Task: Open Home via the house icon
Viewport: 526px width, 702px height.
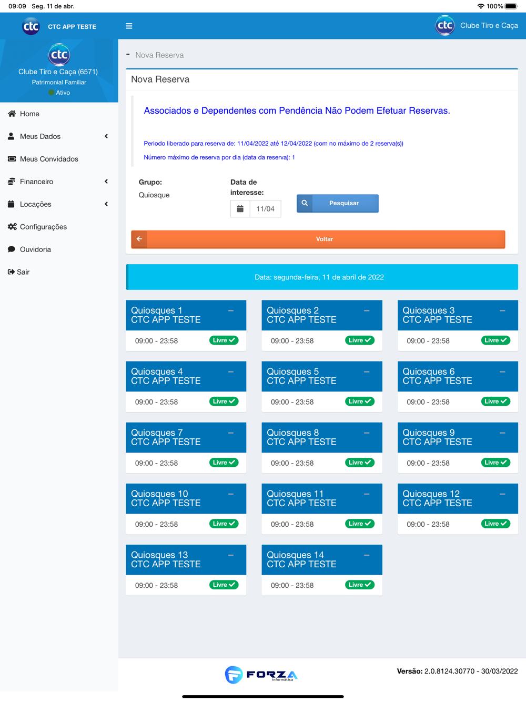Action: click(12, 114)
